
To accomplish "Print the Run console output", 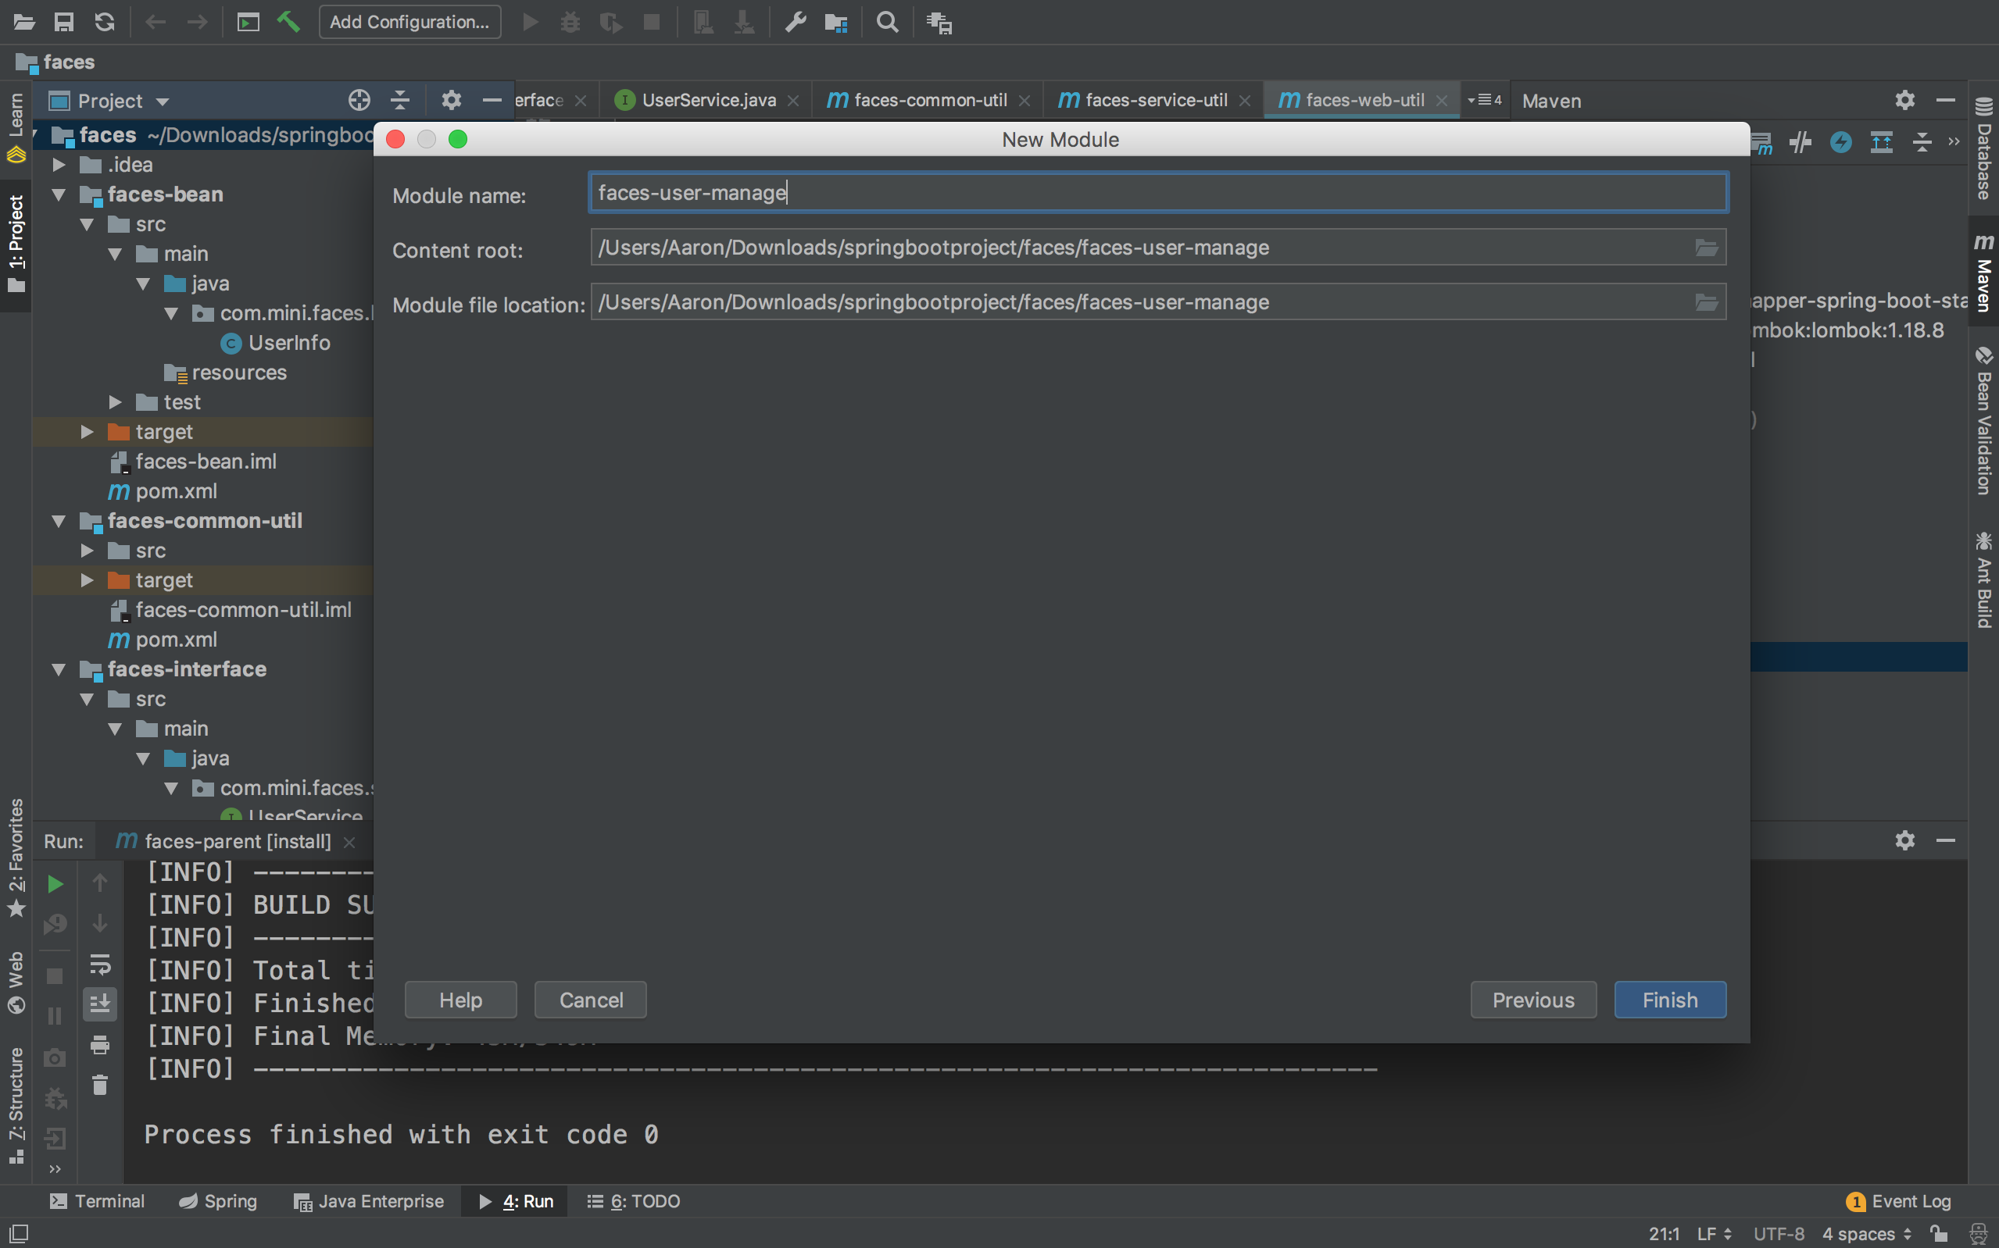I will coord(101,1045).
